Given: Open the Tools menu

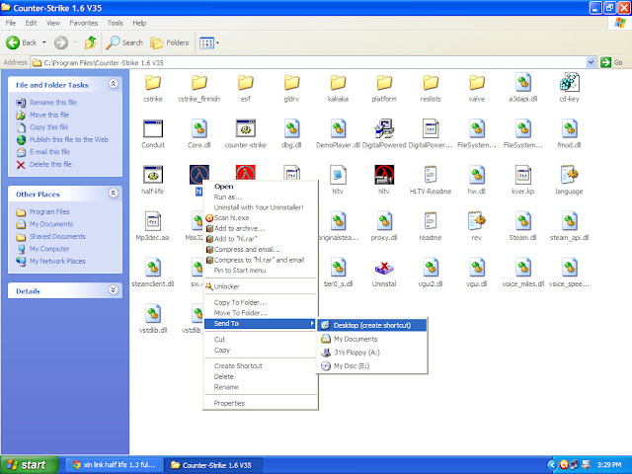Looking at the screenshot, I should click(x=115, y=23).
